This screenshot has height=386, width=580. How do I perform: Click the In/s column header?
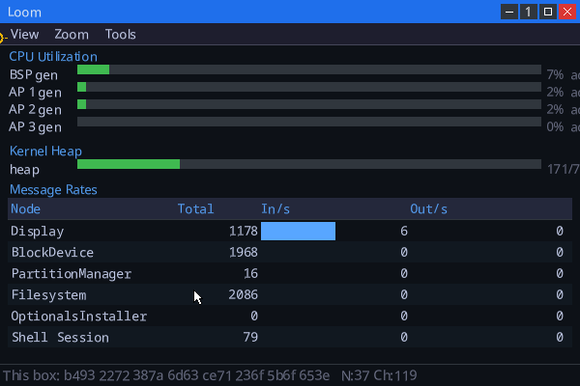coord(275,209)
